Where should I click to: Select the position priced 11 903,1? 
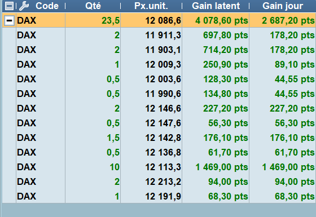click(x=163, y=50)
